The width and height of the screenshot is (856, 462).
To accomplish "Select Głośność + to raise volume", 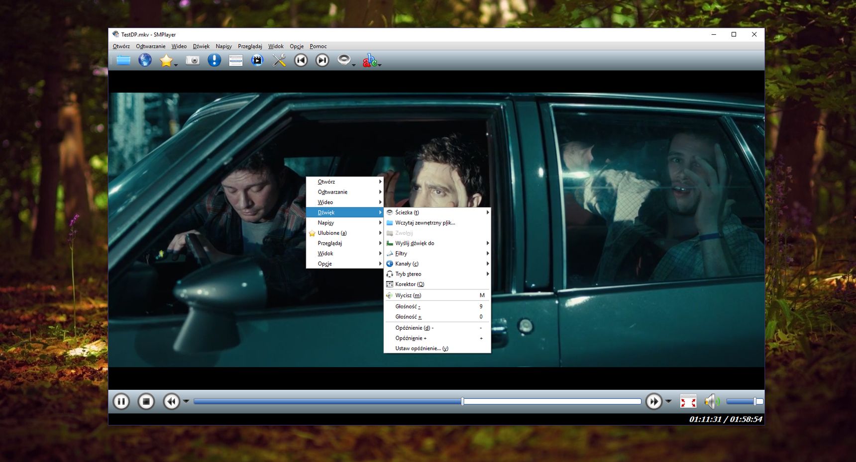I will (437, 317).
